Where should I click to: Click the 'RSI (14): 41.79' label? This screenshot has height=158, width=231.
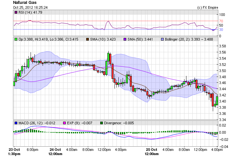coord(30,12)
